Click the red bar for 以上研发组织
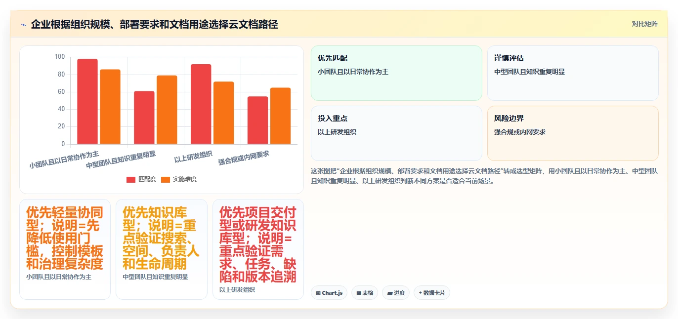This screenshot has height=319, width=678. [x=201, y=104]
